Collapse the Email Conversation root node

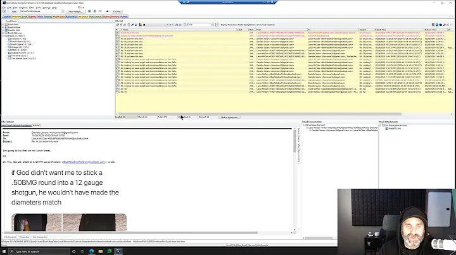click(303, 125)
